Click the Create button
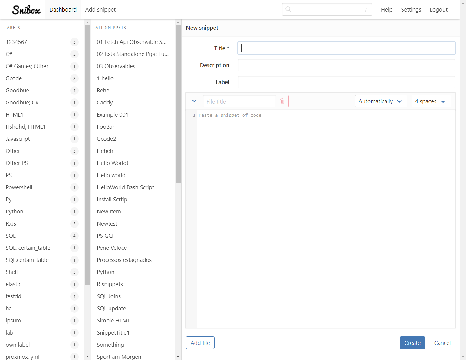This screenshot has width=466, height=360. (412, 343)
